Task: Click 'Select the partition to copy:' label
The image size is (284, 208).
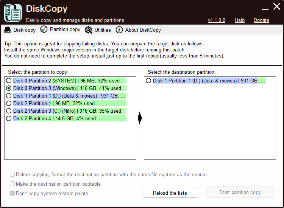Action: coord(38,72)
